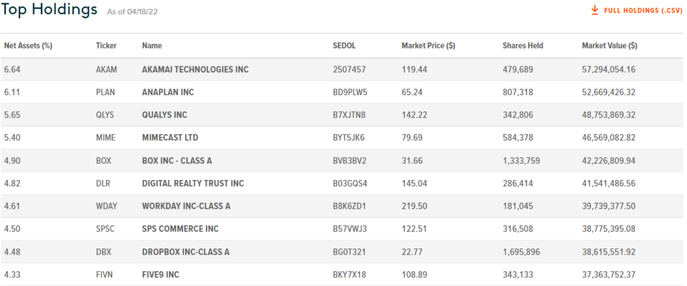Click the Name column header
This screenshot has height=286, width=687.
coord(152,46)
